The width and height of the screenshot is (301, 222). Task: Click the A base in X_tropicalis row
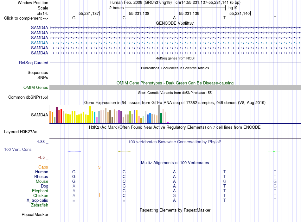pos(174,200)
